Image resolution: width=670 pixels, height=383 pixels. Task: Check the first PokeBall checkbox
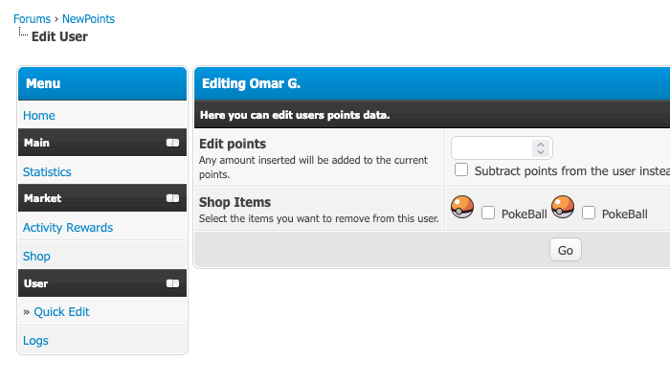click(488, 213)
